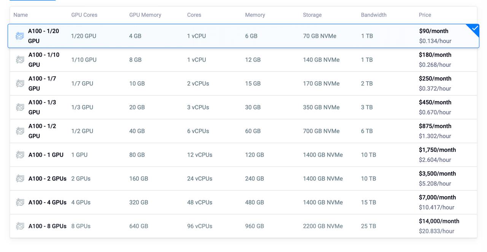Screen dimensions: 487x252
Task: Click the GPU icon beside A100 - 1/3 GPU
Action: click(20, 107)
